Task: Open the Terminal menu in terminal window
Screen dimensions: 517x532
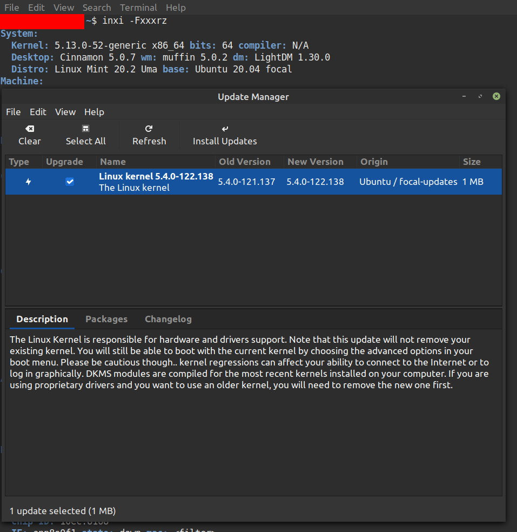Action: point(138,8)
